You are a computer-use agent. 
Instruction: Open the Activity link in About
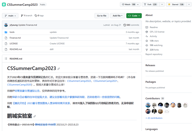point(153,36)
